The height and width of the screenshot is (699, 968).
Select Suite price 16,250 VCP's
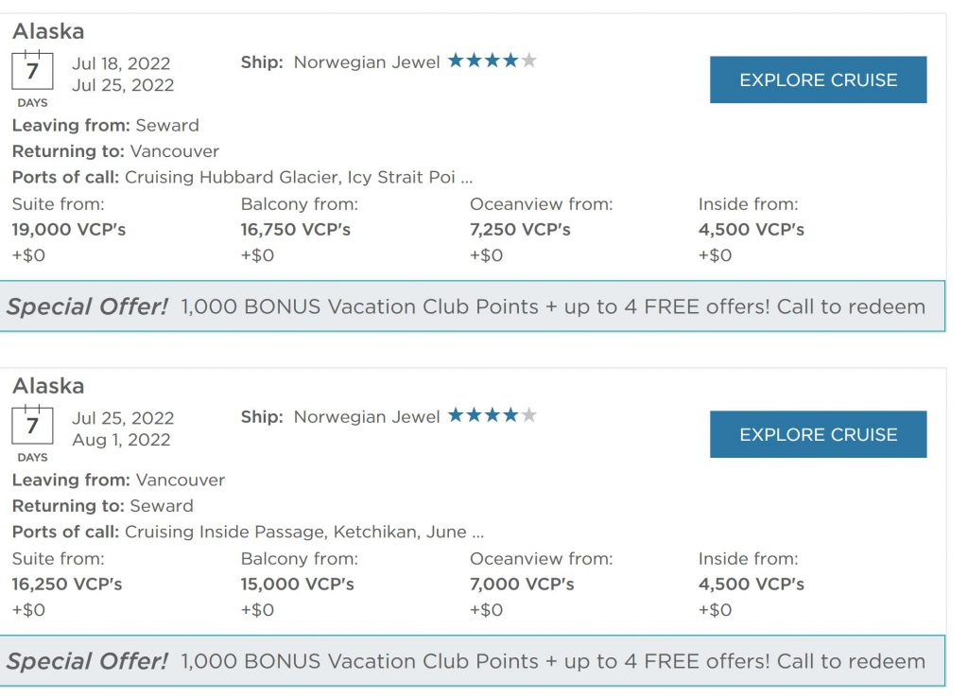click(67, 585)
